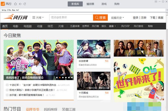Click the 下载 link
The image size is (168, 111).
[x=153, y=18]
